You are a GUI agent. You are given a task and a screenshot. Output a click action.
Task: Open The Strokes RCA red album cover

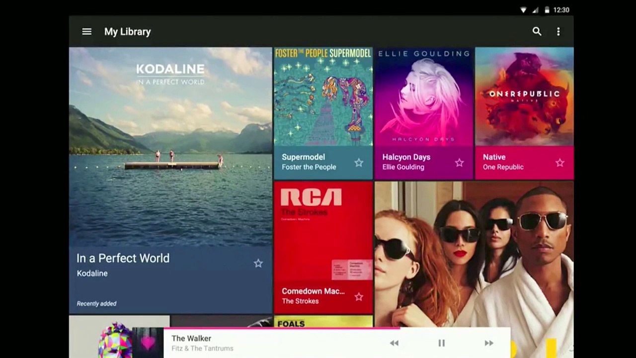pyautogui.click(x=323, y=231)
